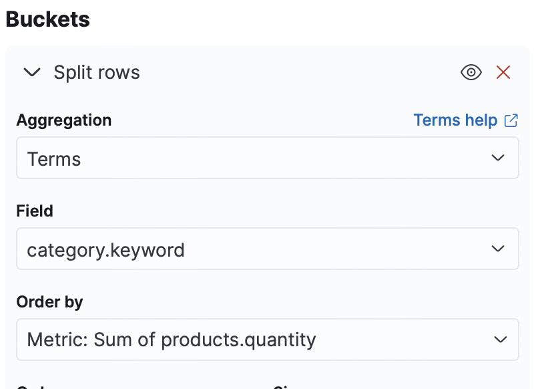Click the chevron arrow in the Terms select
Screen dimensions: 538x389
click(498, 158)
